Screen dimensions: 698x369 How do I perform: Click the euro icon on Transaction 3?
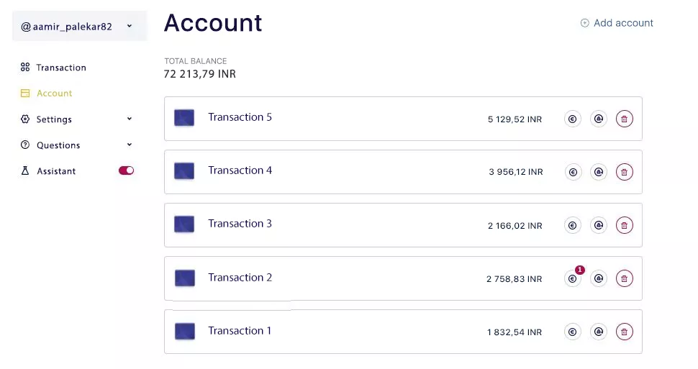pos(573,225)
